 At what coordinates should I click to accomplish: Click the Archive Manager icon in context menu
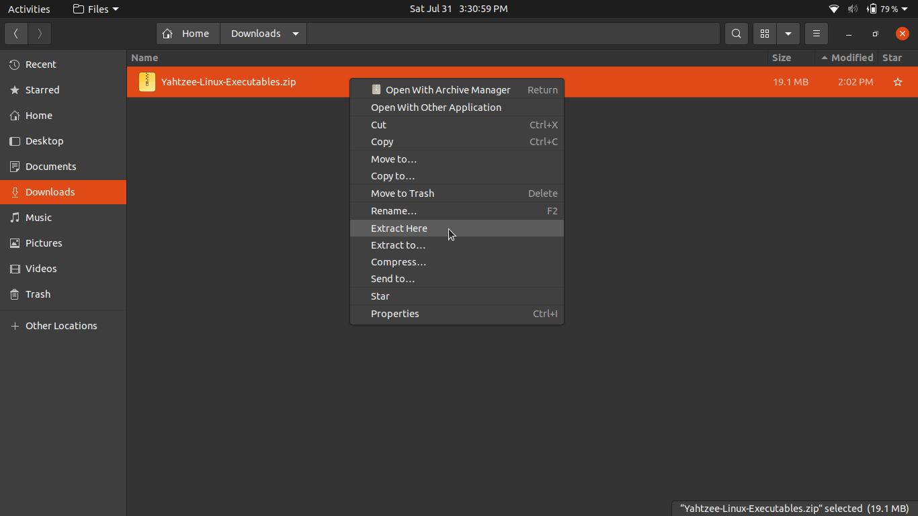coord(376,89)
